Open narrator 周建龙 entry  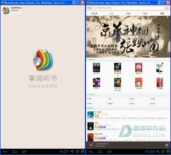[117, 104]
